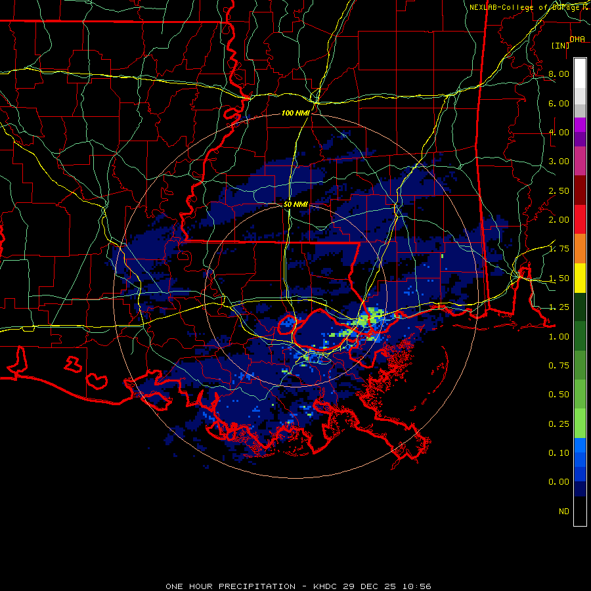Click the OHA product label
The width and height of the screenshot is (591, 591).
(577, 39)
